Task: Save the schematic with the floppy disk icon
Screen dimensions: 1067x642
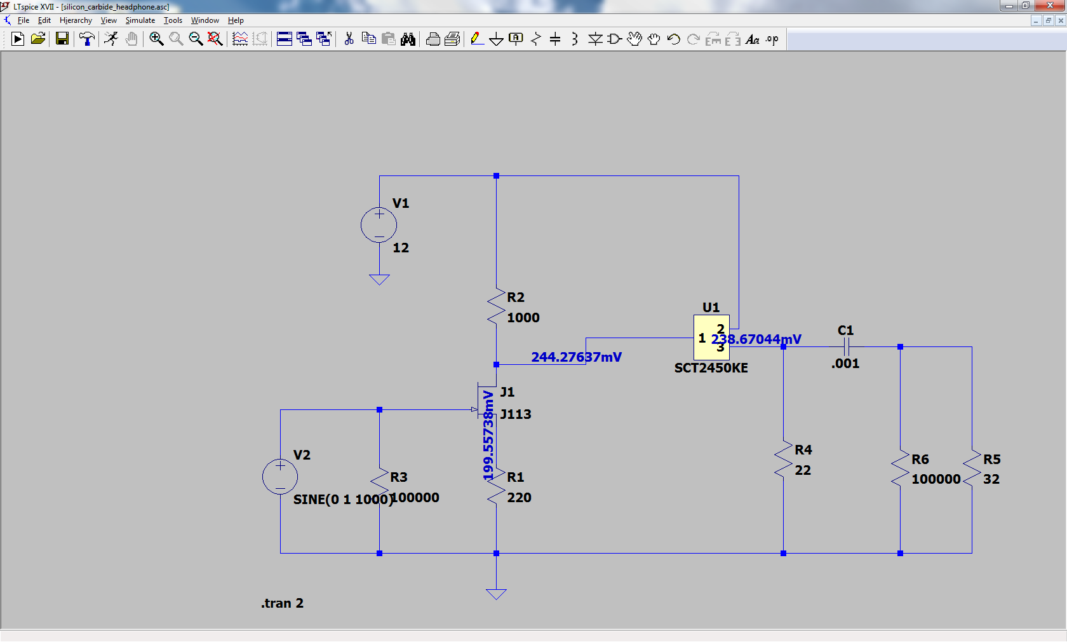Action: pyautogui.click(x=62, y=39)
